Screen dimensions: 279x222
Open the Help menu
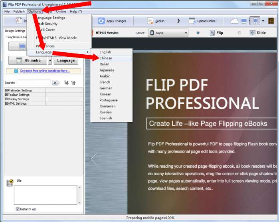(76, 12)
